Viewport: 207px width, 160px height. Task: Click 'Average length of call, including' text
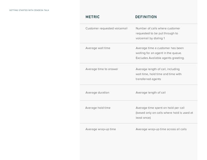pos(158,69)
